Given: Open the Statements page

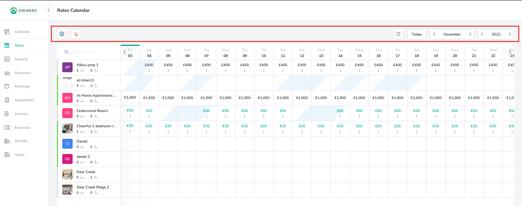Looking at the screenshot, I should [x=24, y=100].
